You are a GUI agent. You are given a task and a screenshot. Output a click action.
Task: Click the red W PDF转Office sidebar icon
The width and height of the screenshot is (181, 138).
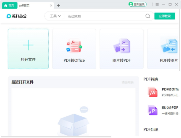pos(152,92)
